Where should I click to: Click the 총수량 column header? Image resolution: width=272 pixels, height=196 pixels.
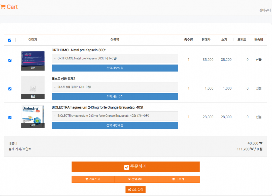(188, 40)
